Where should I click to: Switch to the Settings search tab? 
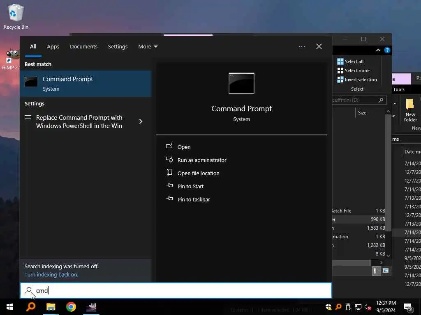(x=118, y=47)
